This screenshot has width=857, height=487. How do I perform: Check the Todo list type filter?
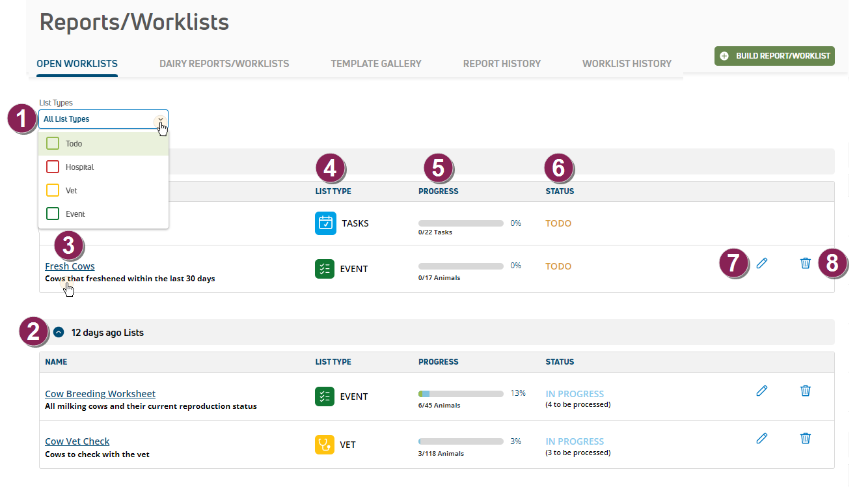(x=52, y=143)
